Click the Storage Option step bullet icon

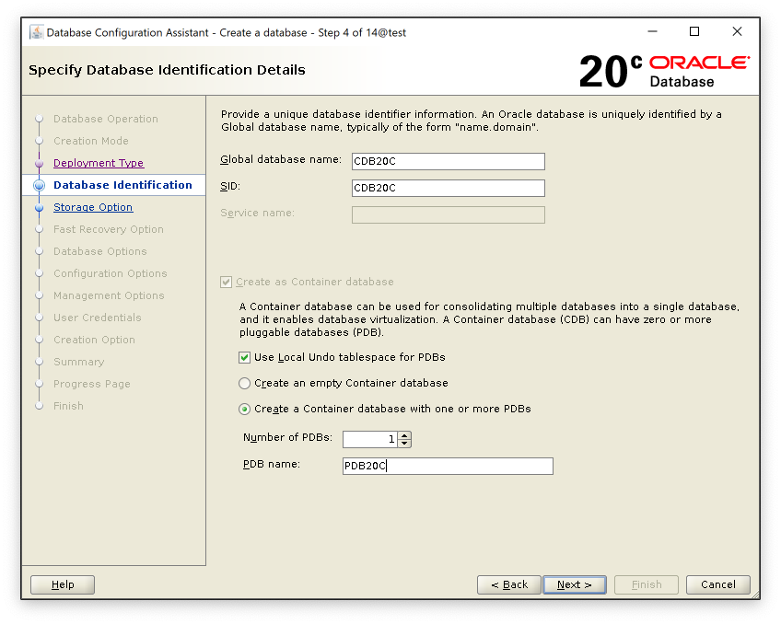click(x=40, y=207)
